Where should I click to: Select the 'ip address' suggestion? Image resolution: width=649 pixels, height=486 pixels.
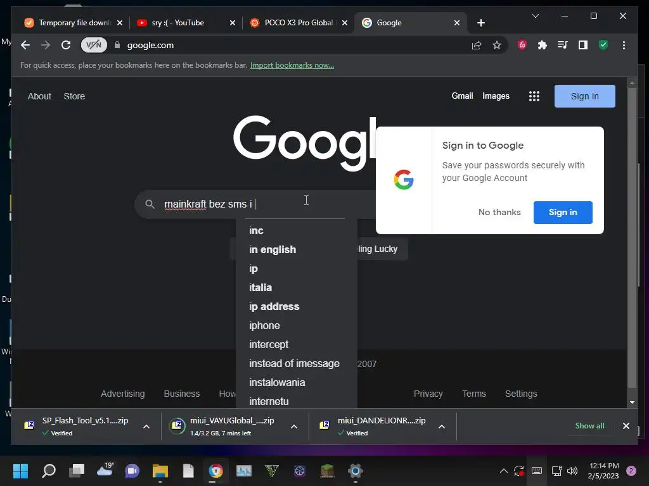[x=297, y=307]
